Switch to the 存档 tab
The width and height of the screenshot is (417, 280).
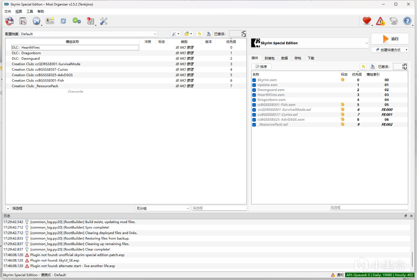click(x=298, y=58)
